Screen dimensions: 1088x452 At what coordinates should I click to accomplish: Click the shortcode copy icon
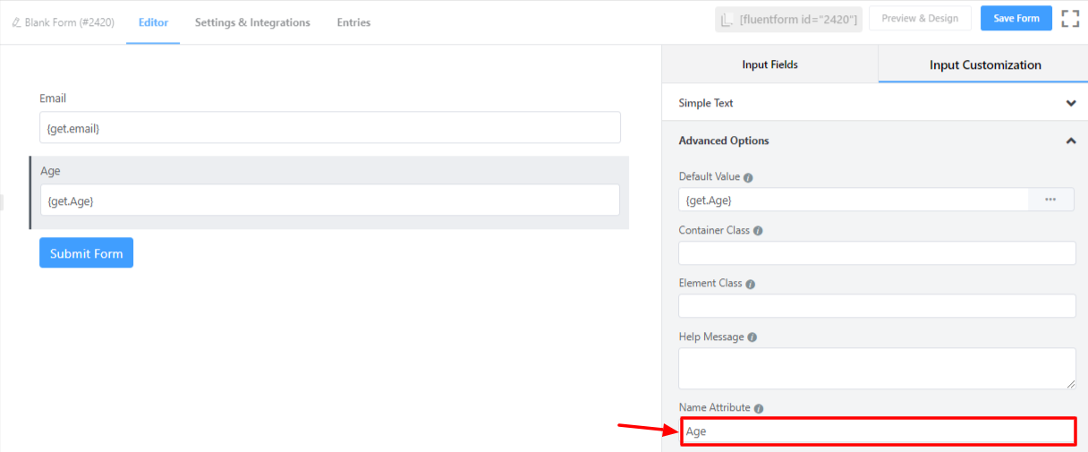coord(727,19)
